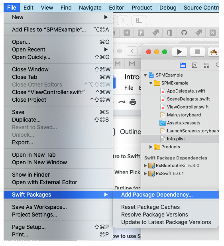Collapse the SPMExample folder group

(151, 83)
